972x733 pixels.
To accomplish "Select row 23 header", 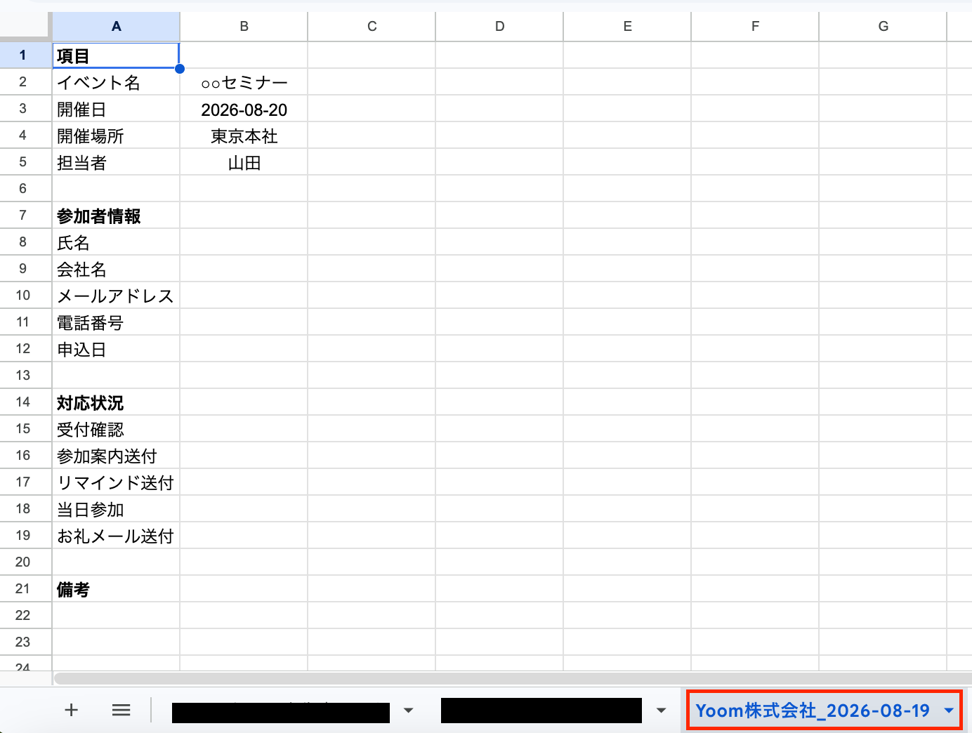I will [25, 642].
